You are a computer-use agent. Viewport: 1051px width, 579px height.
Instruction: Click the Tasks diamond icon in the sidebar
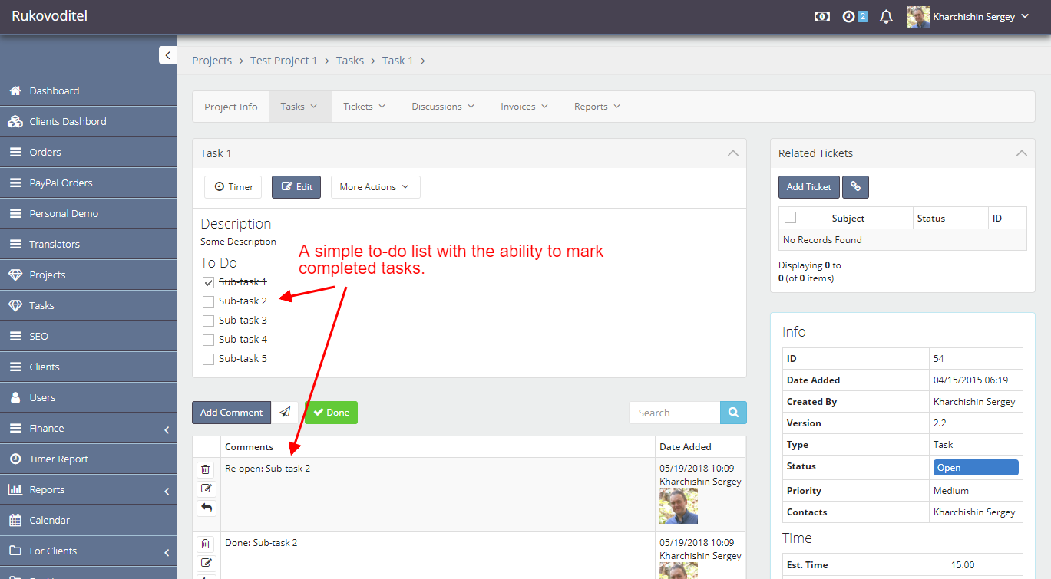point(15,305)
